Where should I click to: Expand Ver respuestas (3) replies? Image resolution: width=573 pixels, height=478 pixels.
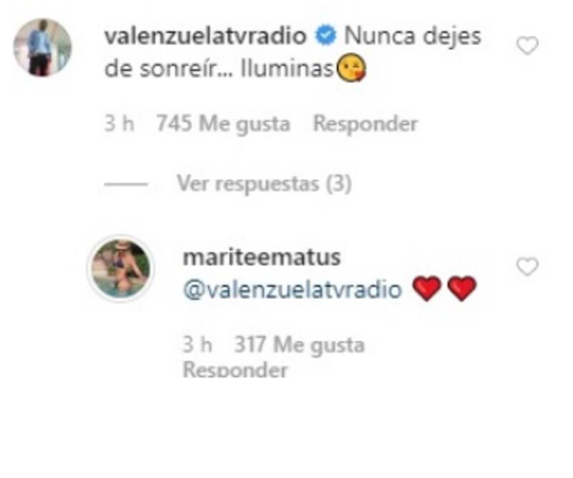pos(264,183)
